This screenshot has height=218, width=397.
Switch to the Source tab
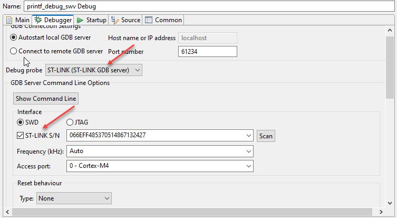coord(125,20)
